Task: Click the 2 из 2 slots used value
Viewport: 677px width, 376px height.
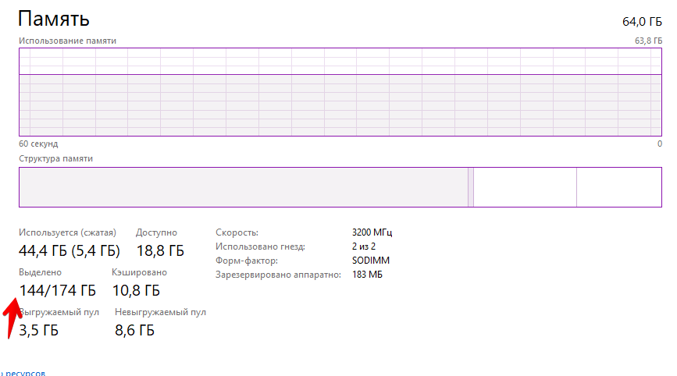Action: coord(364,247)
